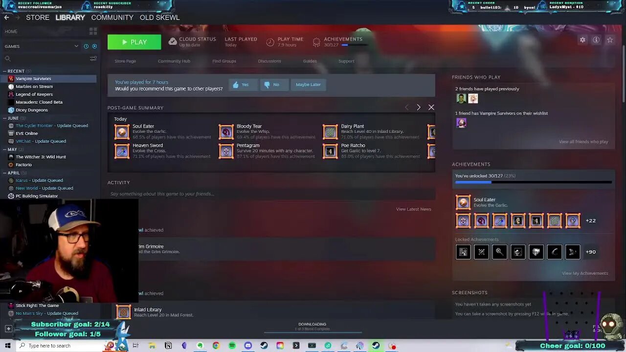Open the wishlist friend's avatar
The image size is (626, 352).
(x=461, y=123)
